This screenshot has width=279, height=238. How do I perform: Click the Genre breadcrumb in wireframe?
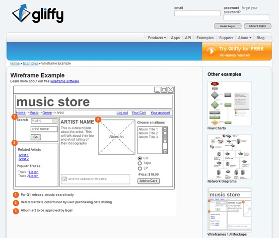pos(47,113)
